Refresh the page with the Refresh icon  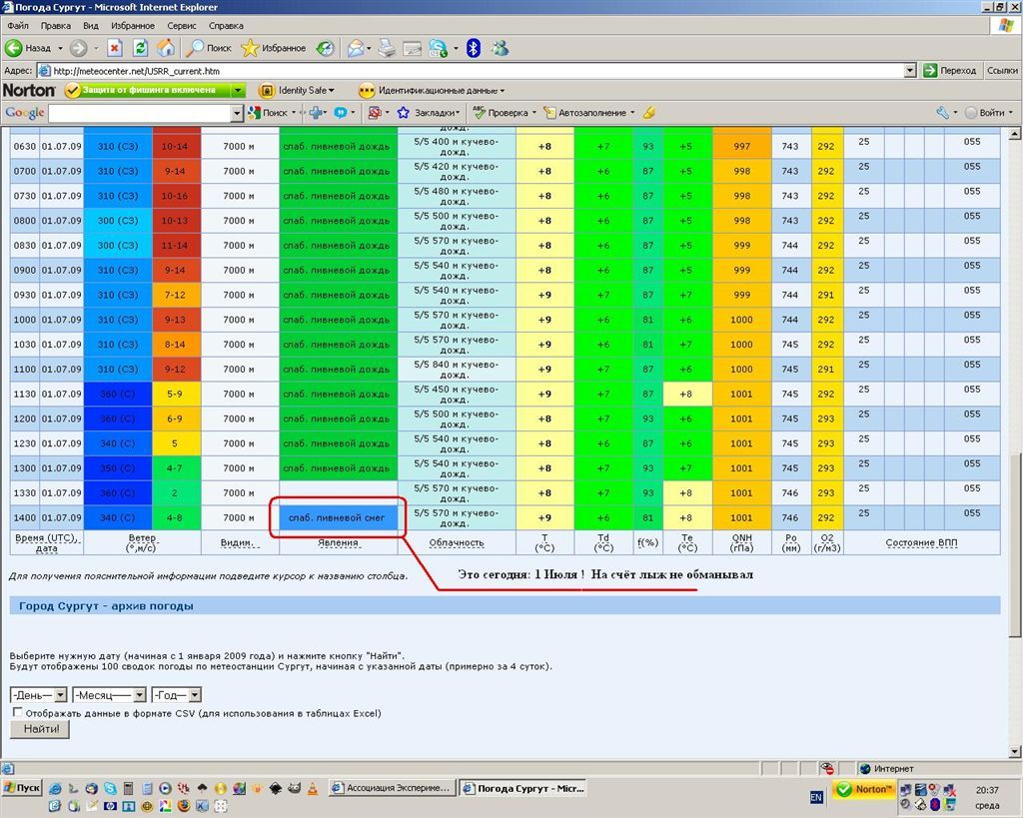[x=140, y=47]
